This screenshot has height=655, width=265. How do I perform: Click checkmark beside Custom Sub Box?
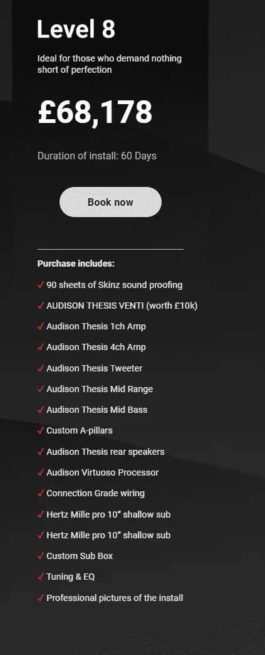coord(41,556)
